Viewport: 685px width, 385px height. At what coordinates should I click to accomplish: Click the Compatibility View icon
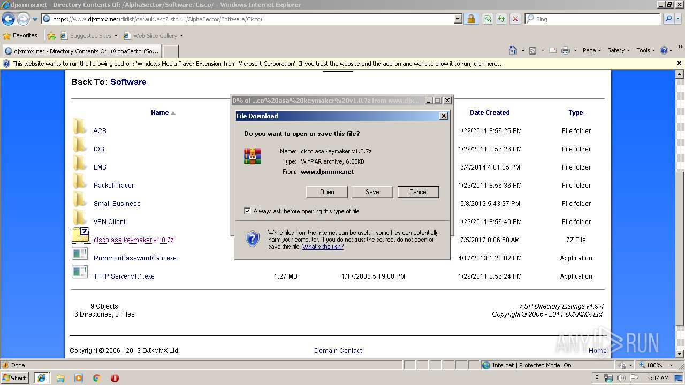[x=488, y=19]
